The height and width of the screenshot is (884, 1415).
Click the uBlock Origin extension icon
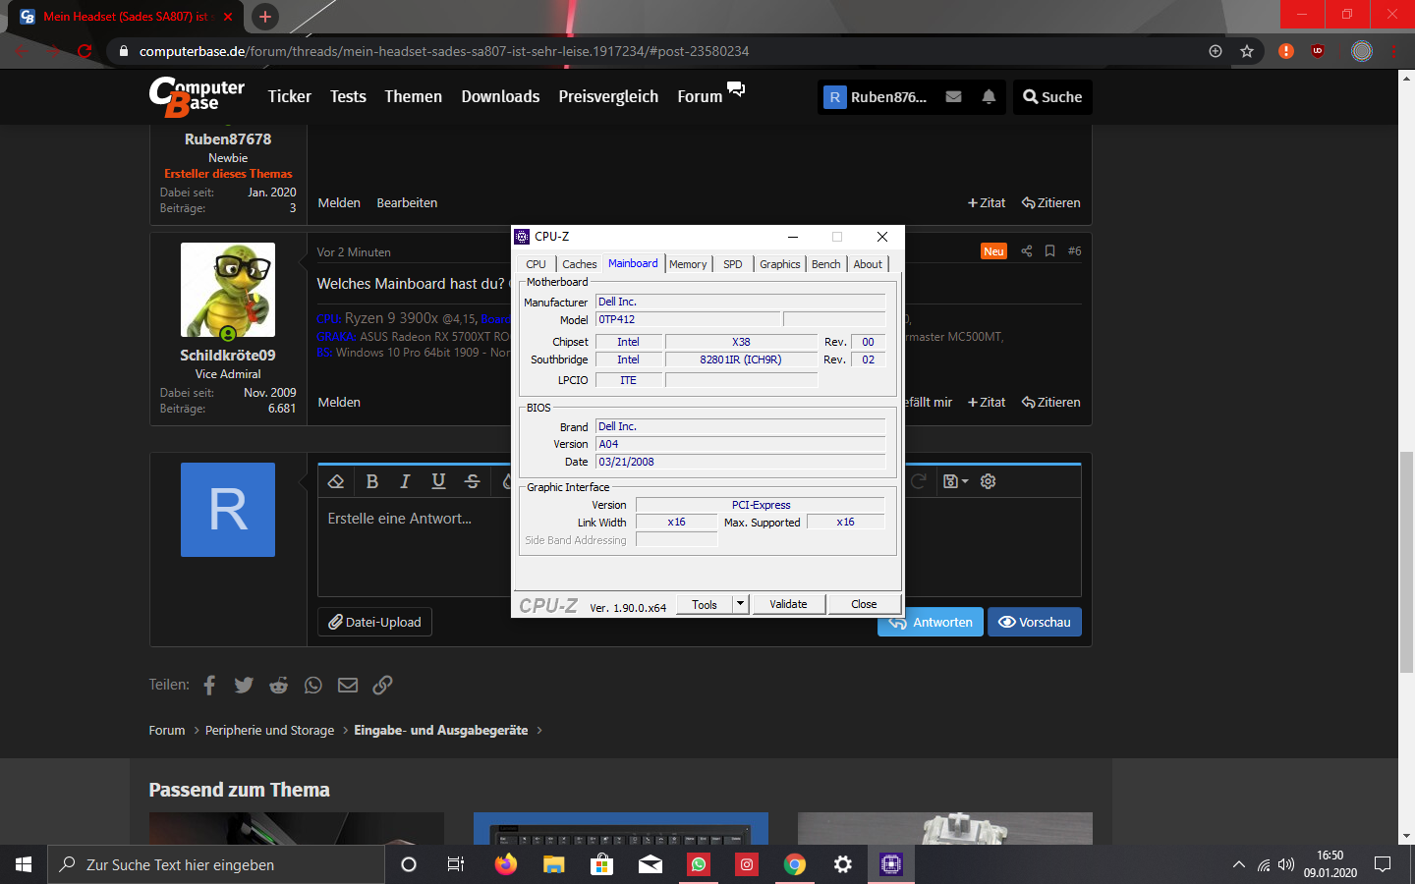[x=1318, y=51]
